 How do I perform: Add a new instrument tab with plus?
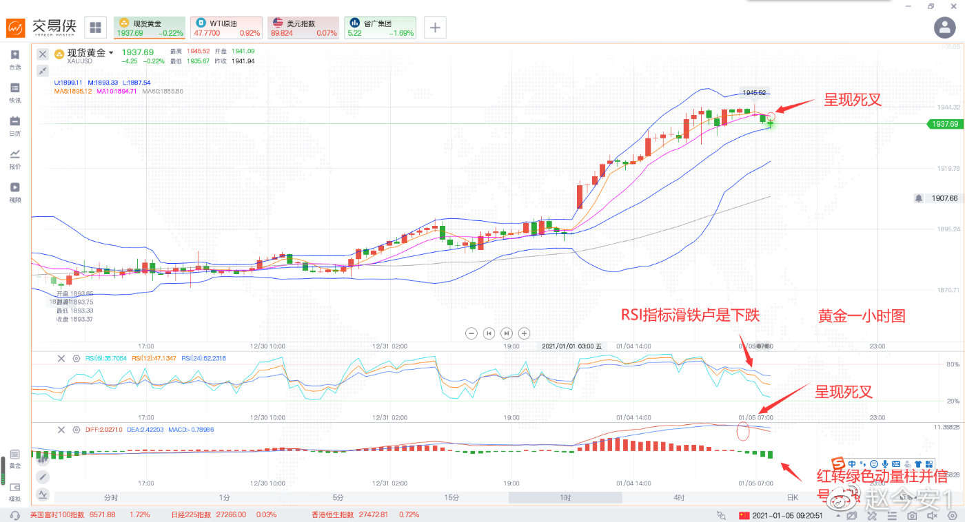(435, 28)
